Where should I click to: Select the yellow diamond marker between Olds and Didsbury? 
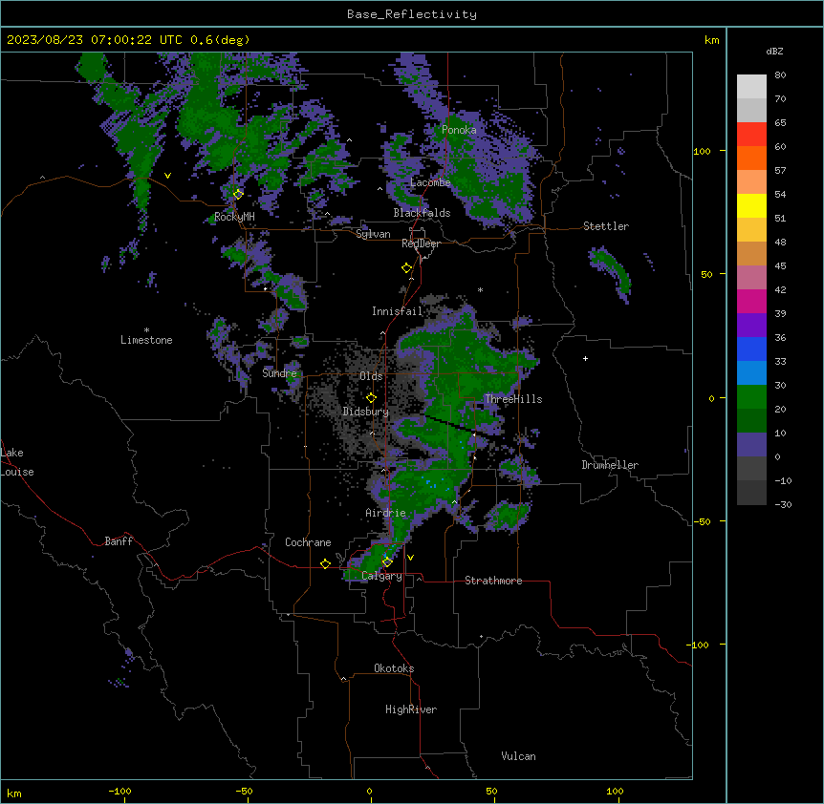371,398
